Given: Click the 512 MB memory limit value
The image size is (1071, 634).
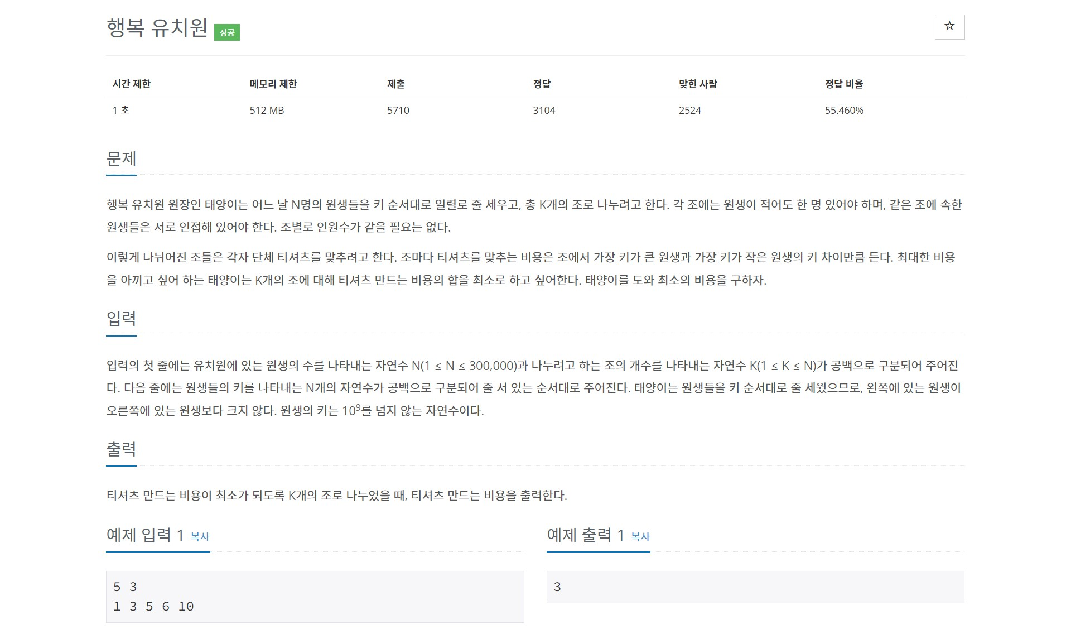Looking at the screenshot, I should [267, 111].
